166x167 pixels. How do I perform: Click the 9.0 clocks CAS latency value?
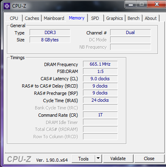tap(100, 79)
